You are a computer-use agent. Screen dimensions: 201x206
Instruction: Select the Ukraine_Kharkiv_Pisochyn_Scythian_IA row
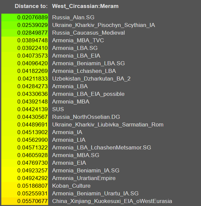pos(103,25)
